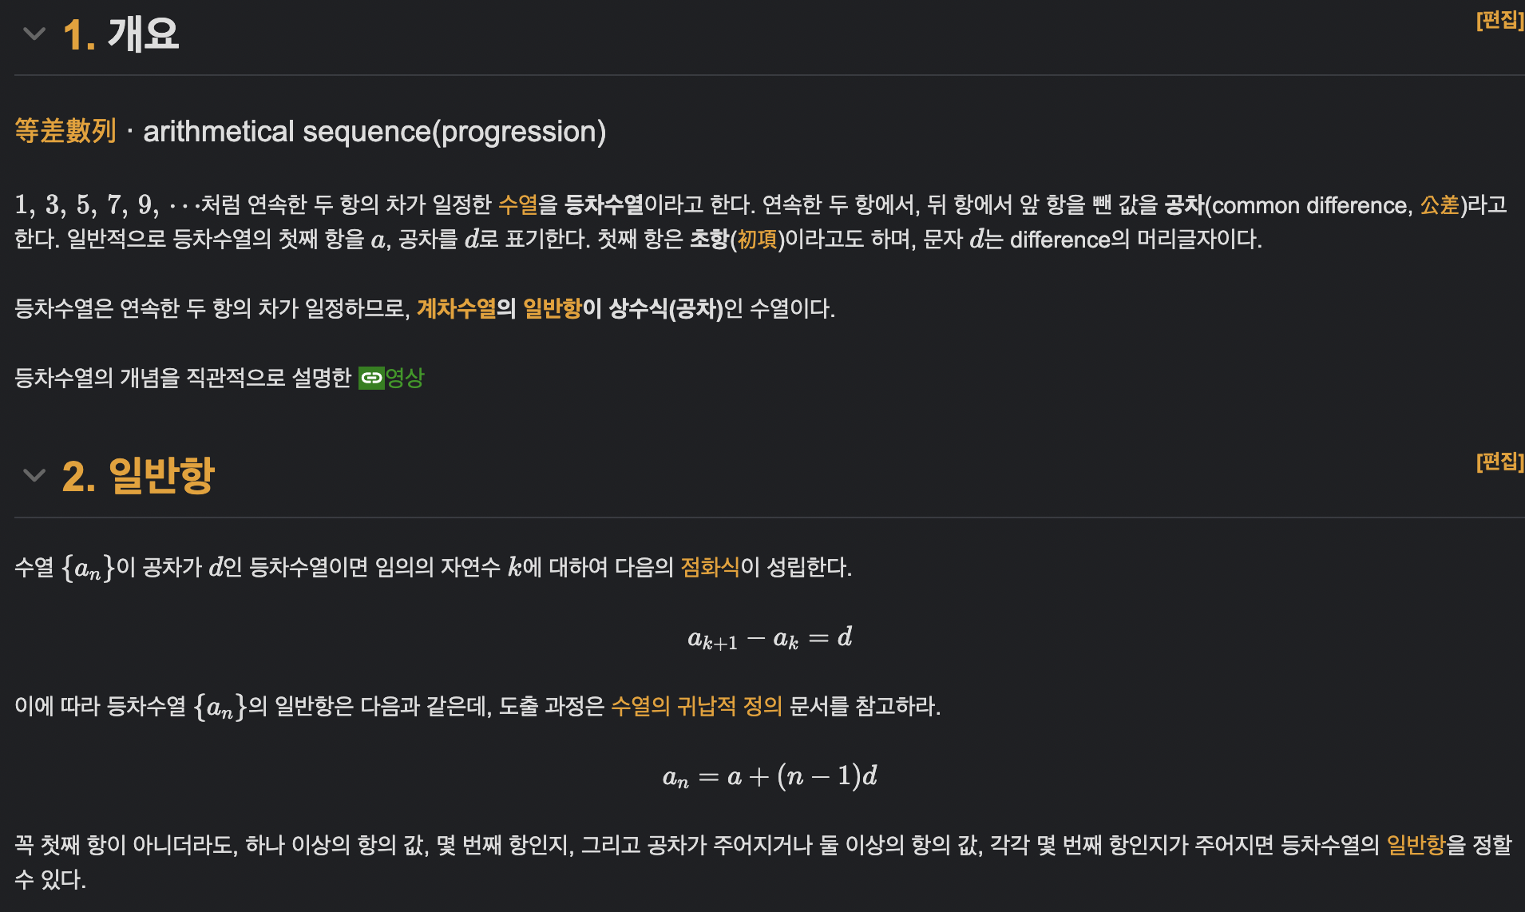The height and width of the screenshot is (912, 1525).
Task: Open the 점화식 link
Action: coord(711,567)
